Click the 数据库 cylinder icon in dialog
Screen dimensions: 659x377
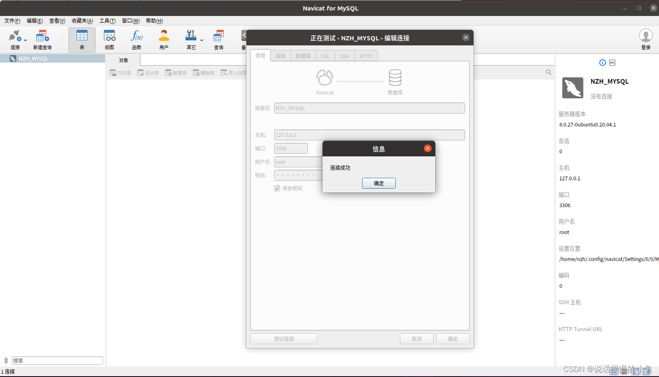pos(395,78)
